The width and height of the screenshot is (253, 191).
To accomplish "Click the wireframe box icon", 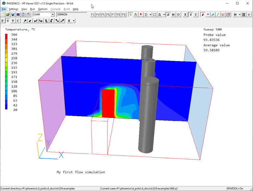I will click(x=154, y=15).
